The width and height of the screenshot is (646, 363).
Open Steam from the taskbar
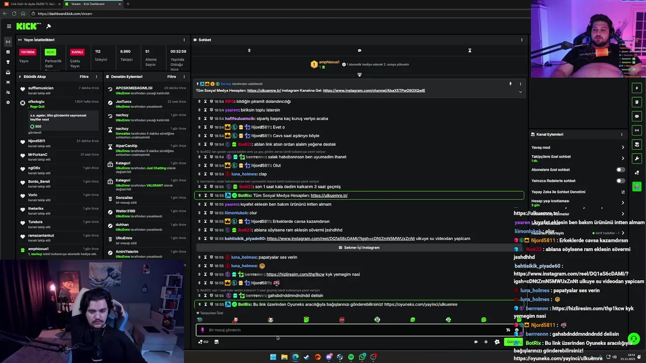click(306, 357)
